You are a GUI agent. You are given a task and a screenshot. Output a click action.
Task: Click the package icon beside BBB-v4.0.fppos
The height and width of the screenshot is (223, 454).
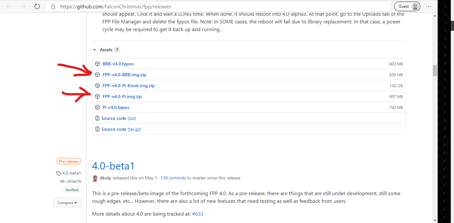(97, 64)
